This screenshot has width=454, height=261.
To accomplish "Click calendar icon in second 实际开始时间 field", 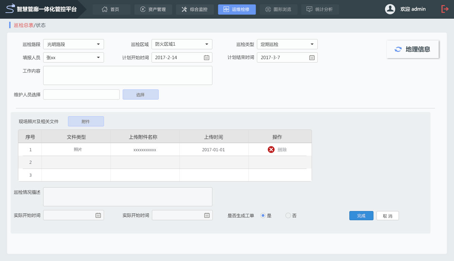I will tap(207, 215).
